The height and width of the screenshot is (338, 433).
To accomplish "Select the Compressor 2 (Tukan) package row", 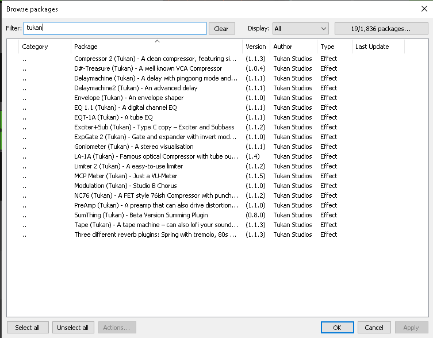I will click(217, 59).
